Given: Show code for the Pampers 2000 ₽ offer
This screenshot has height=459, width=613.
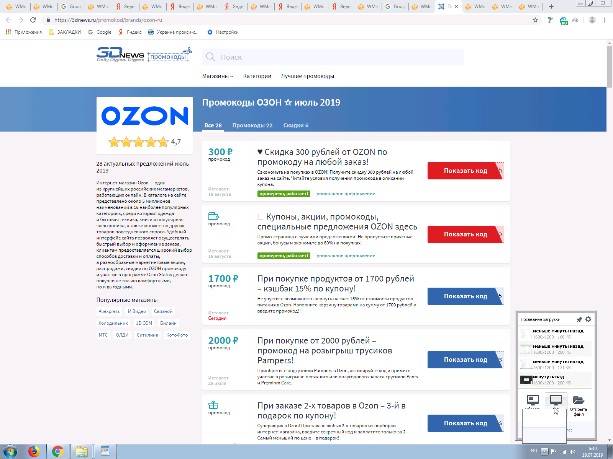Looking at the screenshot, I should click(465, 360).
